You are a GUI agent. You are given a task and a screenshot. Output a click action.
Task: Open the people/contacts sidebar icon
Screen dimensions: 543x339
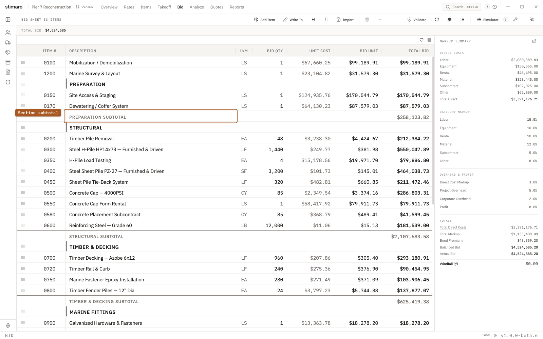[8, 33]
